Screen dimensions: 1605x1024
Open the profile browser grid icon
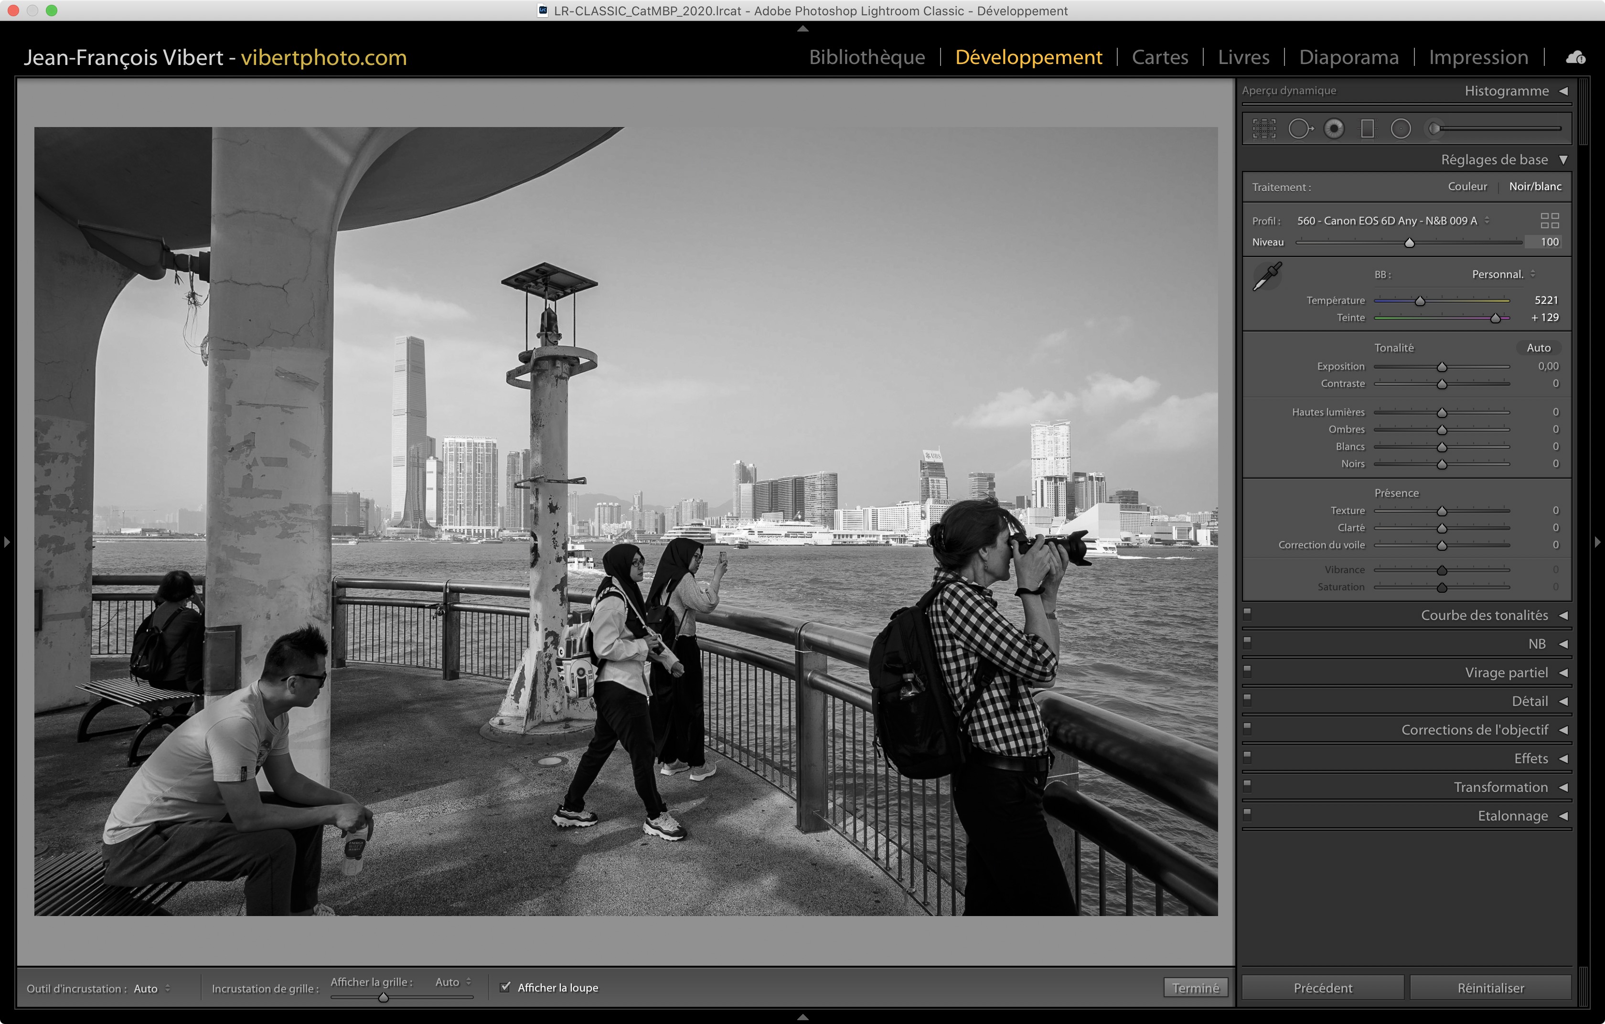(1550, 221)
